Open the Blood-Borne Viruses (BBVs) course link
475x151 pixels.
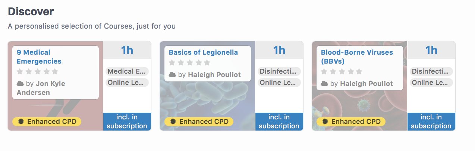[x=357, y=57]
